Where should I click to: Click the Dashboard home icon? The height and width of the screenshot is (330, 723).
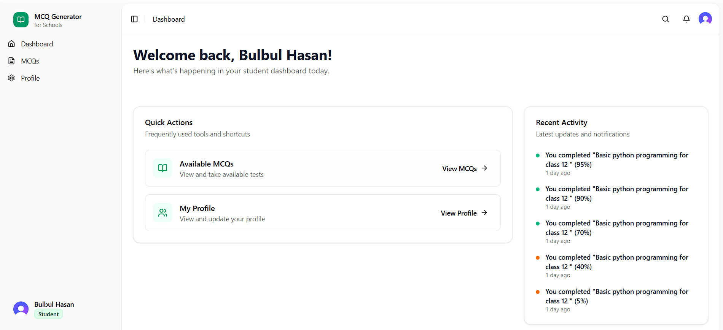12,44
